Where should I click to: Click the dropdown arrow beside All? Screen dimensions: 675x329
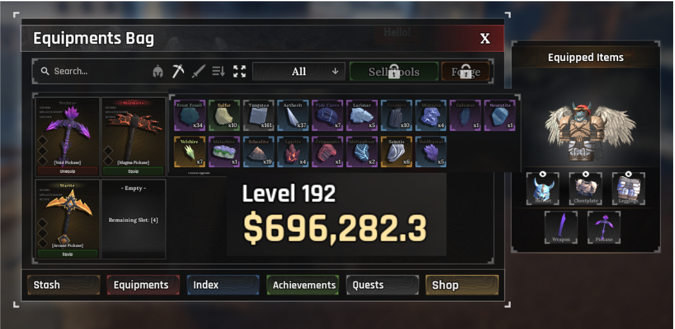[336, 72]
